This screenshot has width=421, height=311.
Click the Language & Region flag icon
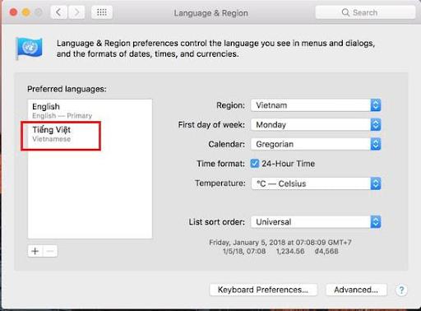pyautogui.click(x=29, y=49)
